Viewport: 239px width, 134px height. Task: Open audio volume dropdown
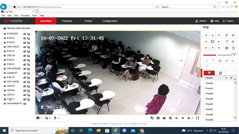(x=192, y=118)
